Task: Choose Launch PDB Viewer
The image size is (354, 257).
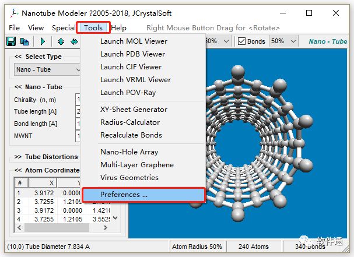Action: (143, 54)
